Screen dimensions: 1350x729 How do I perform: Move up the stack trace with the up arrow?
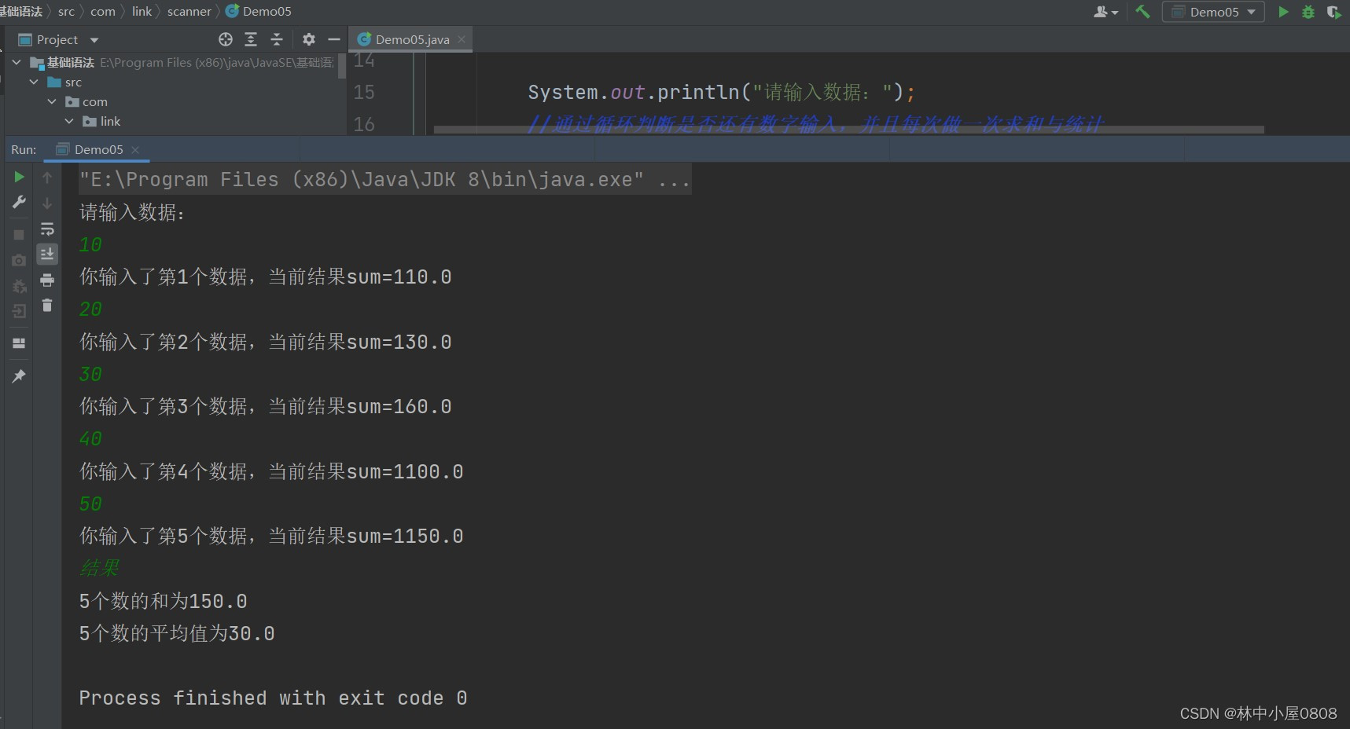[x=47, y=178]
